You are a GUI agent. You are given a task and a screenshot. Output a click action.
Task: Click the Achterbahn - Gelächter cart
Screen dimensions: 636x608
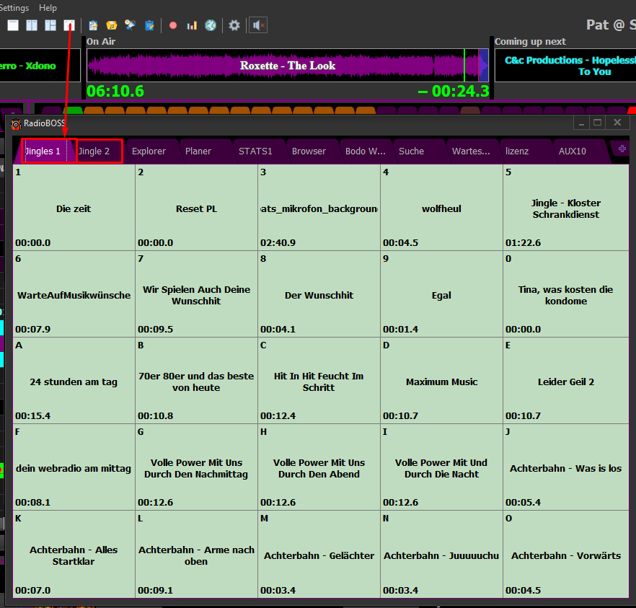(x=319, y=555)
